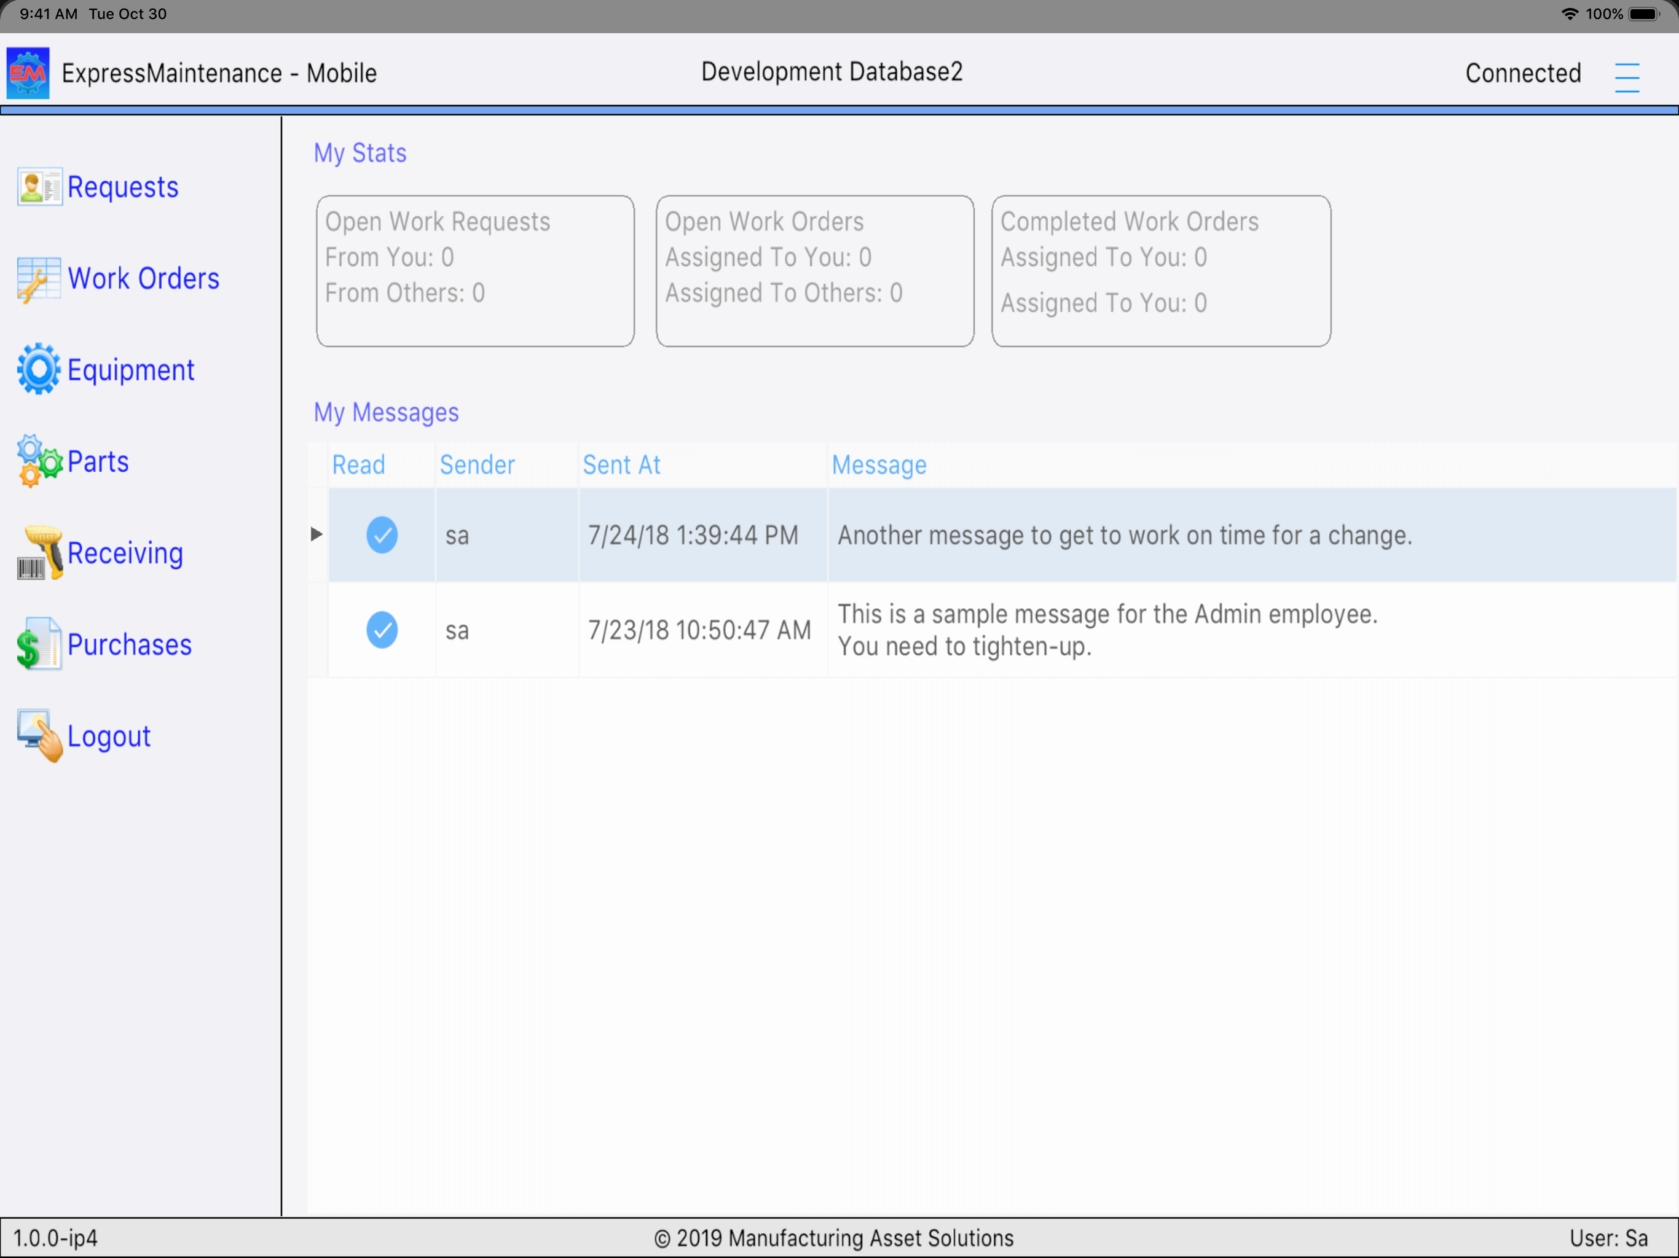Expand the row arrow for first message
This screenshot has height=1258, width=1679.
click(317, 534)
